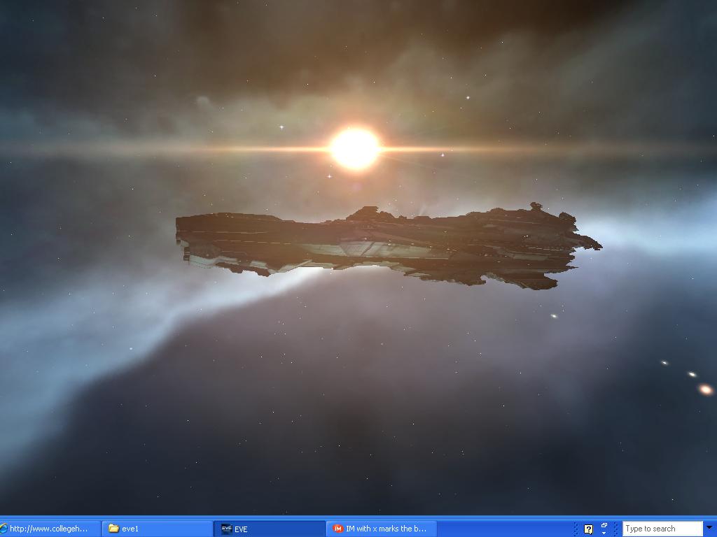Focus the Type to search field
This screenshot has height=537, width=717.
tap(662, 529)
